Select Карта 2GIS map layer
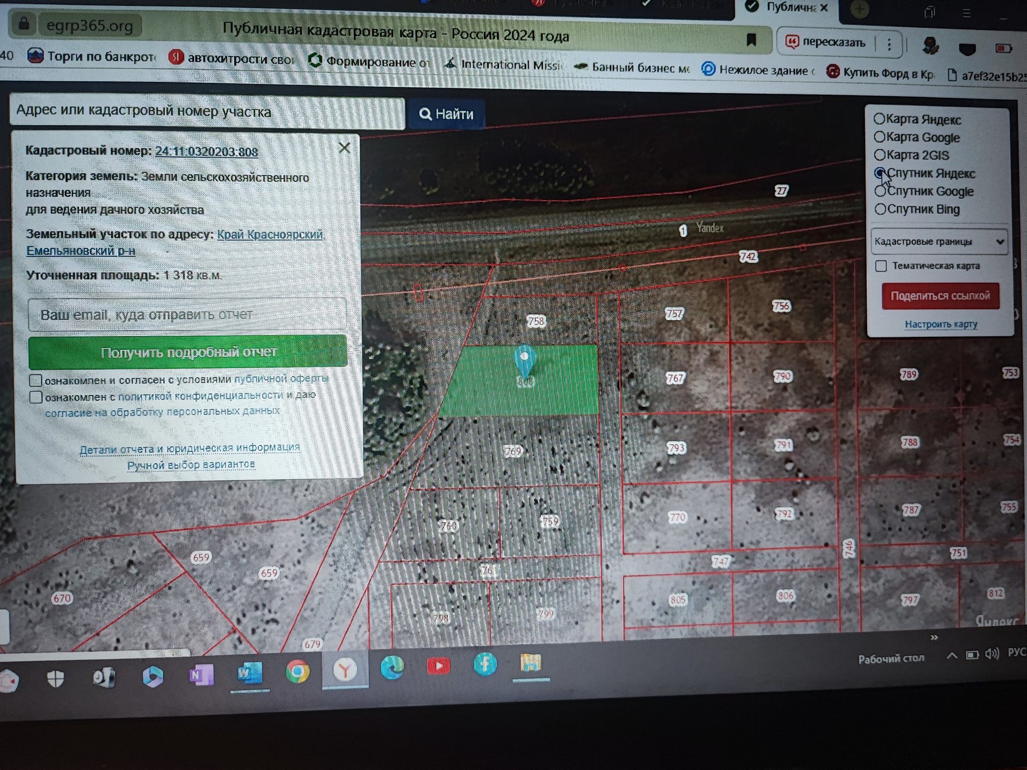The image size is (1027, 770). 879,155
